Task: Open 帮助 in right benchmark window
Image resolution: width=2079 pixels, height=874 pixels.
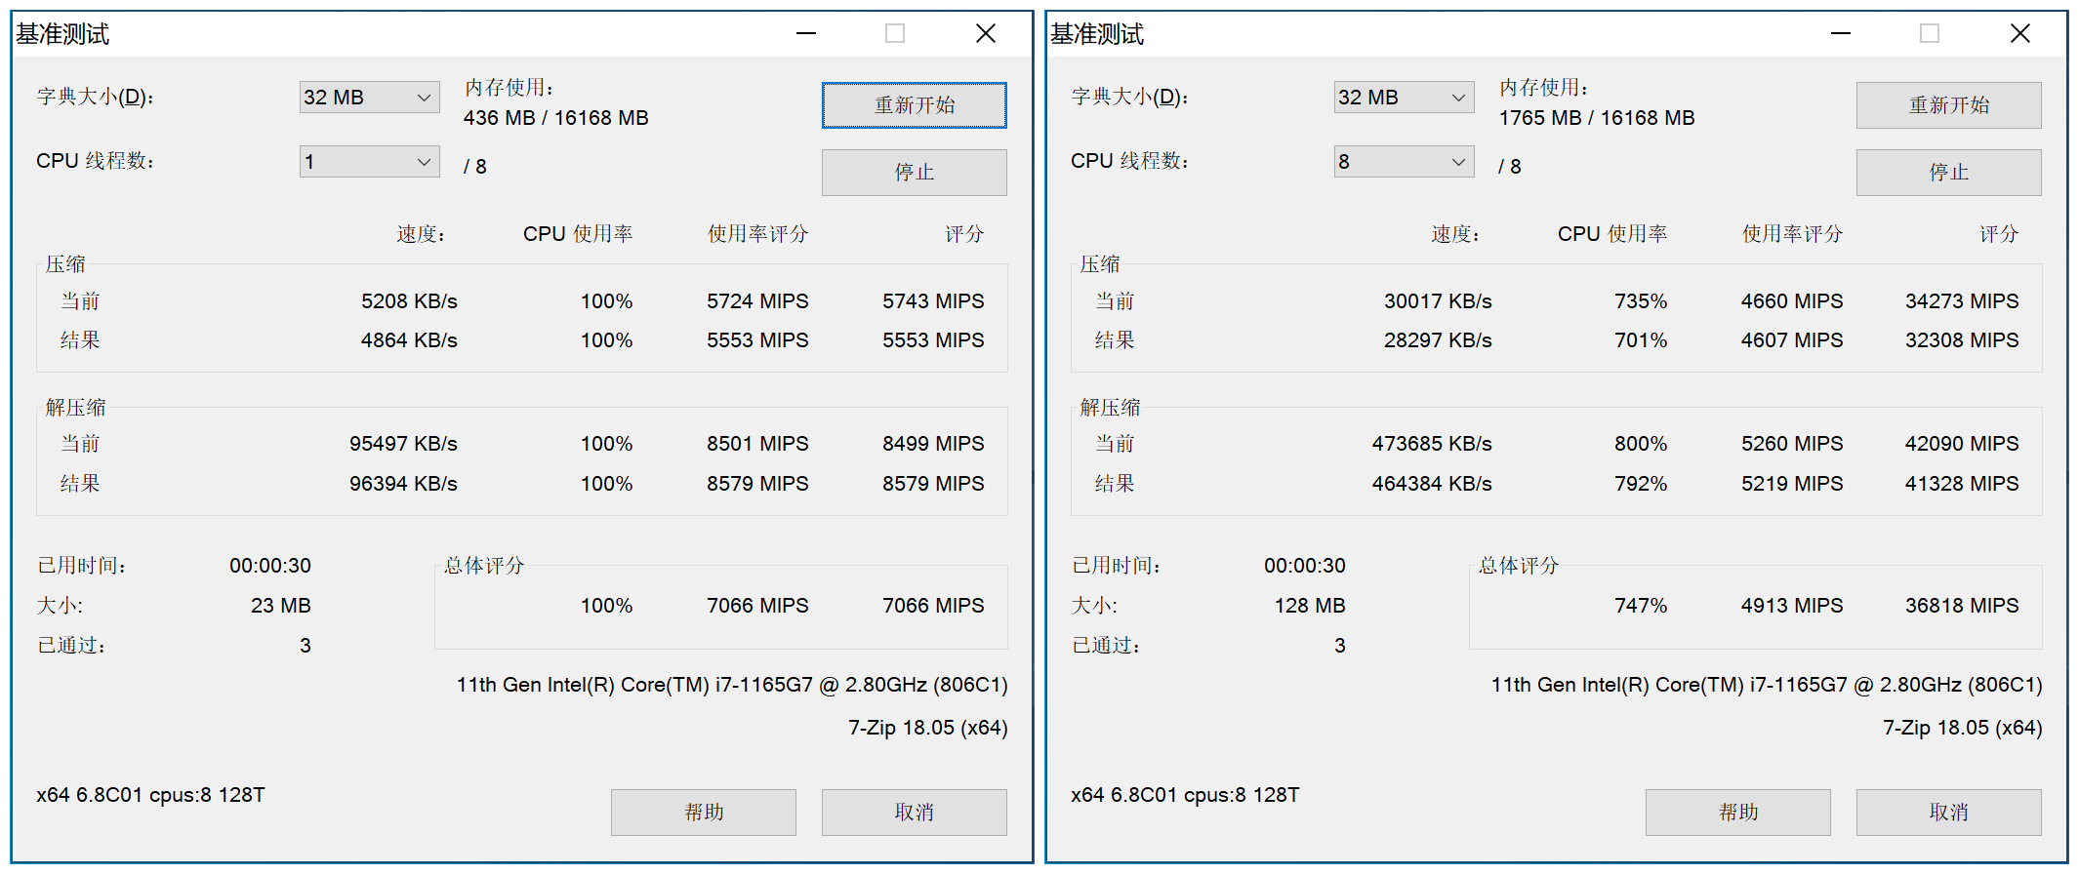Action: click(1737, 813)
